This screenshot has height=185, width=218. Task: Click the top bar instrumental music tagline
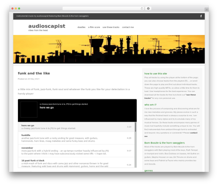tap(52, 16)
